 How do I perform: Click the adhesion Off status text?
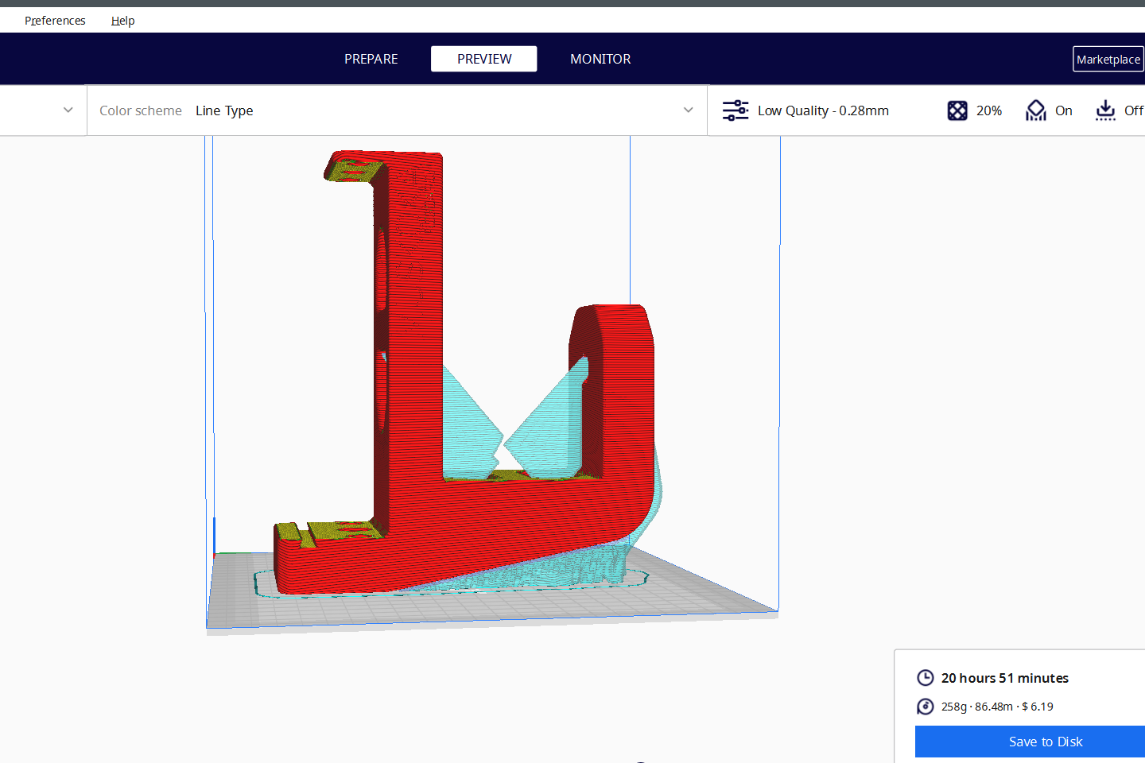(1134, 110)
